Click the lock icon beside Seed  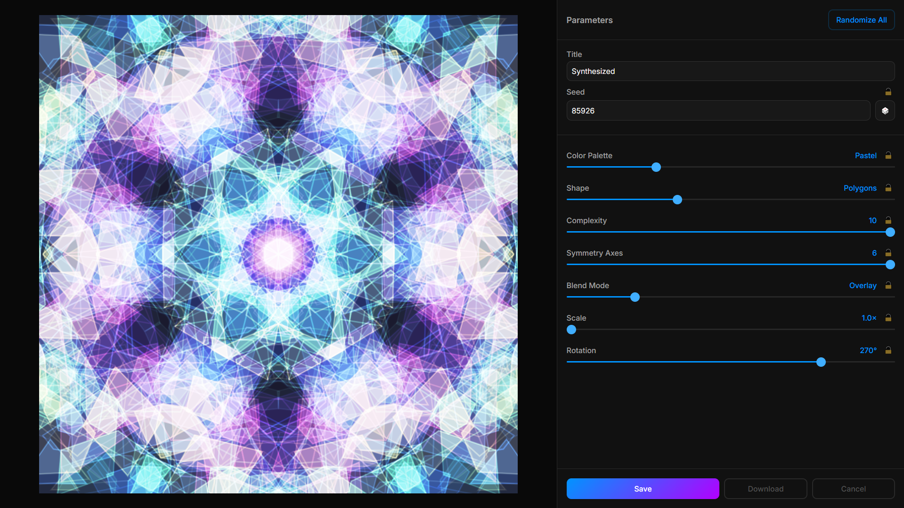coord(888,92)
